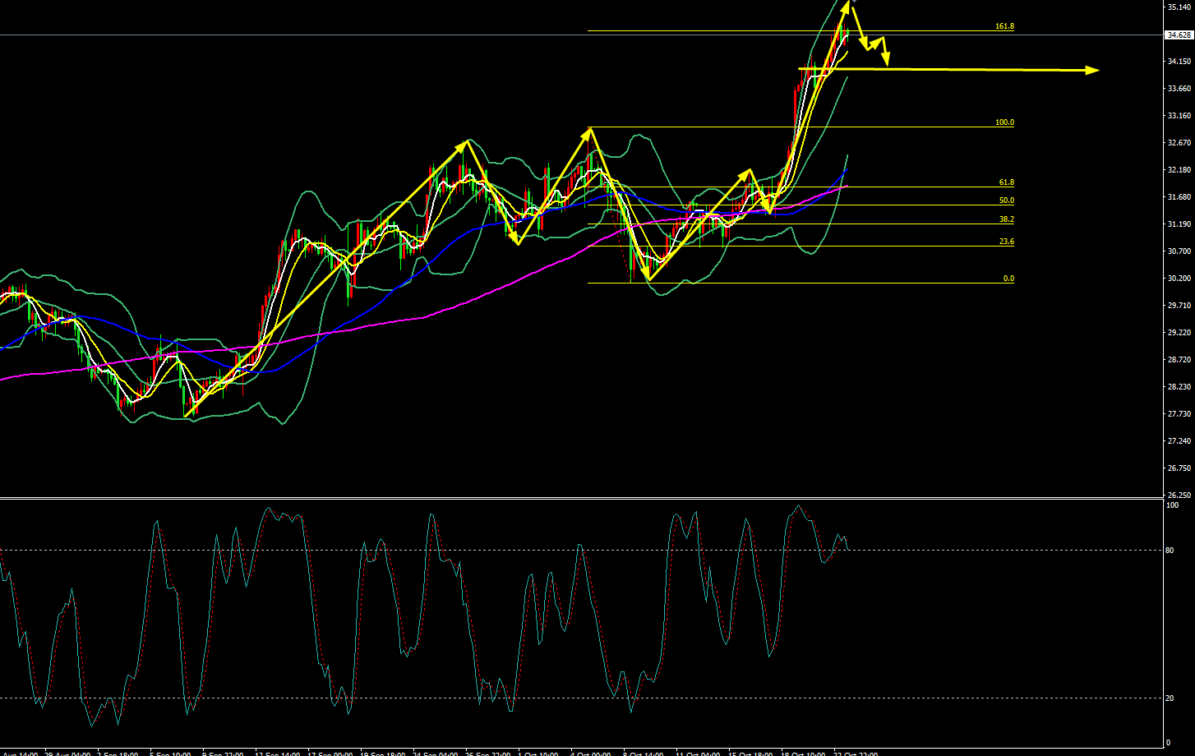1195x756 pixels.
Task: Click the oscillator oversold level 20 label
Action: point(1170,698)
